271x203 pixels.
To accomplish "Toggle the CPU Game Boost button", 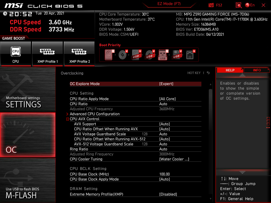I will [x=16, y=54].
